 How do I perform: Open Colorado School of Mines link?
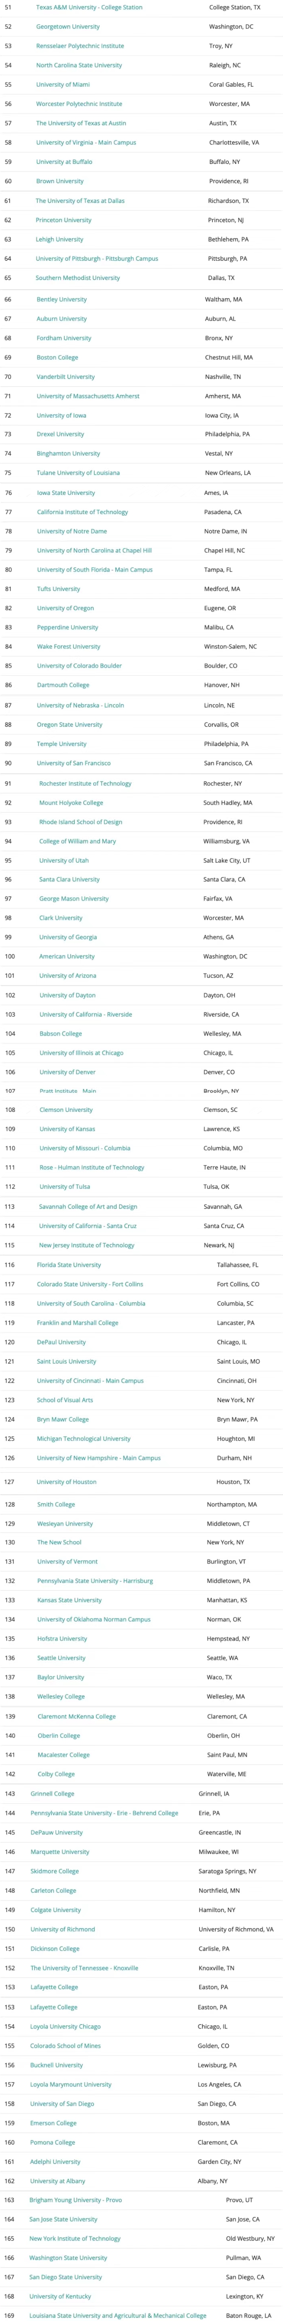click(x=66, y=2045)
